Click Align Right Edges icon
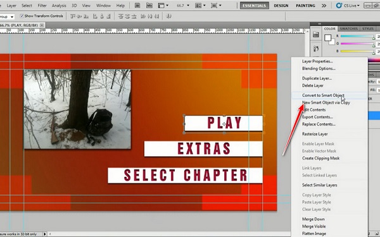Screen dimensions: 380x237 tap(108, 16)
